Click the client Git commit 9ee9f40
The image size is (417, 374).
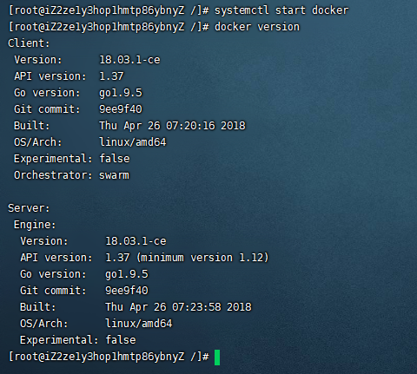coord(121,109)
